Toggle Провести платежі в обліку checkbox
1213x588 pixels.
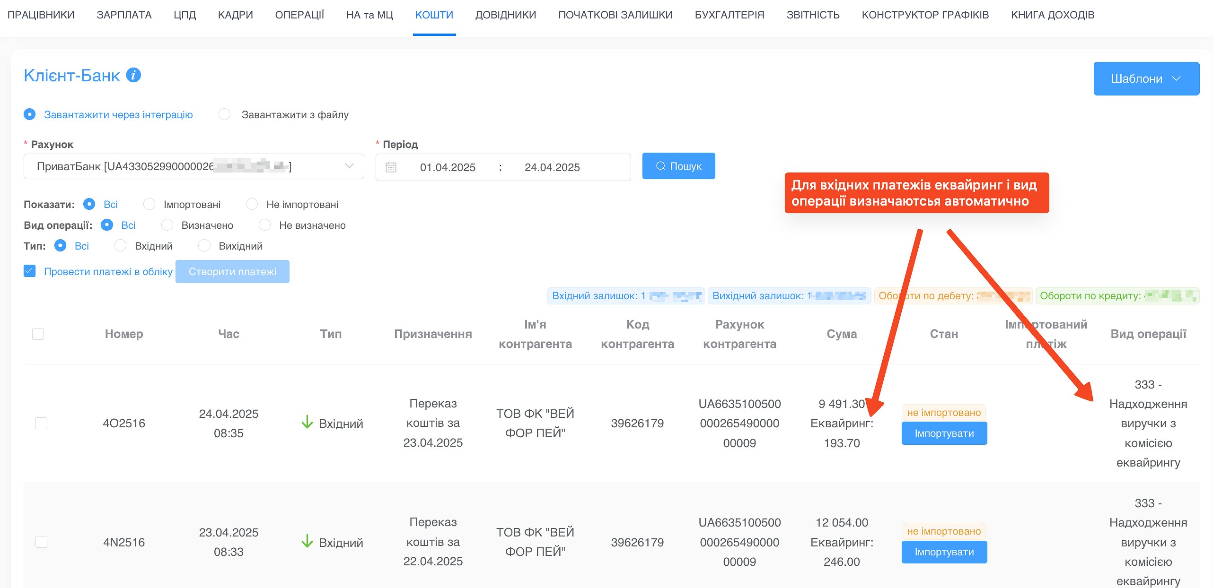[29, 271]
